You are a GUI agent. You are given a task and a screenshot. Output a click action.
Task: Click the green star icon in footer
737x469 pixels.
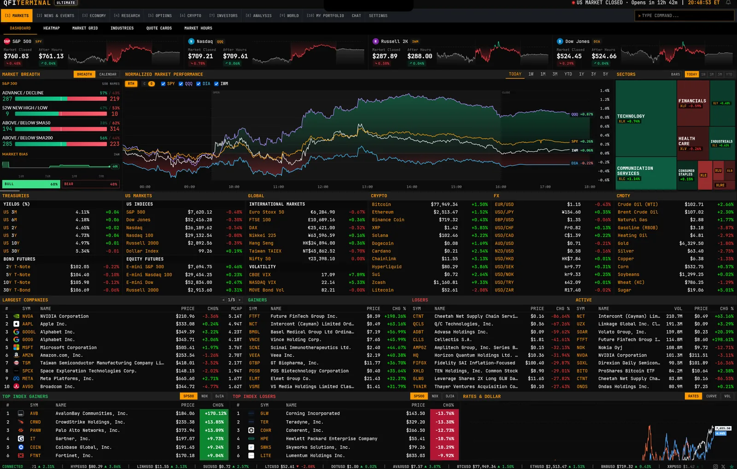pyautogui.click(x=731, y=466)
